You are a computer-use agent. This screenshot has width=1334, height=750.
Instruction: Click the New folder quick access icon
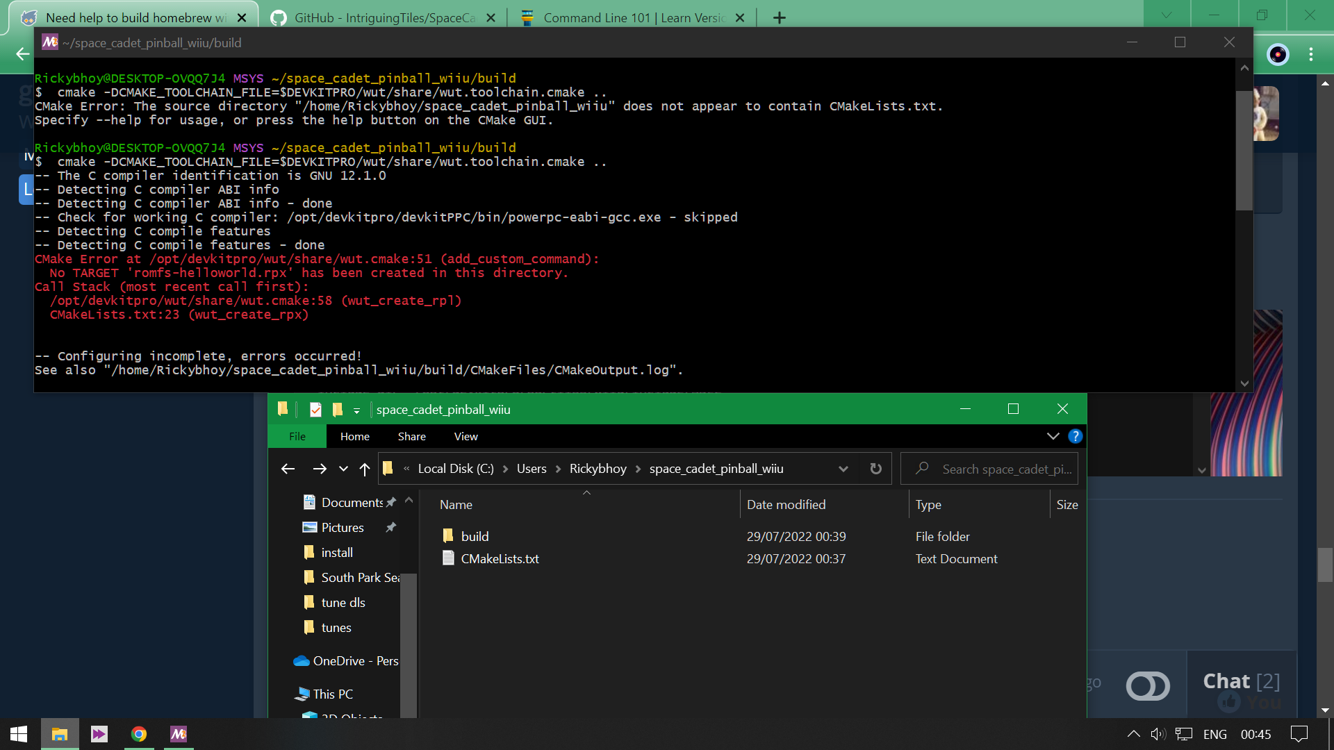(x=338, y=409)
